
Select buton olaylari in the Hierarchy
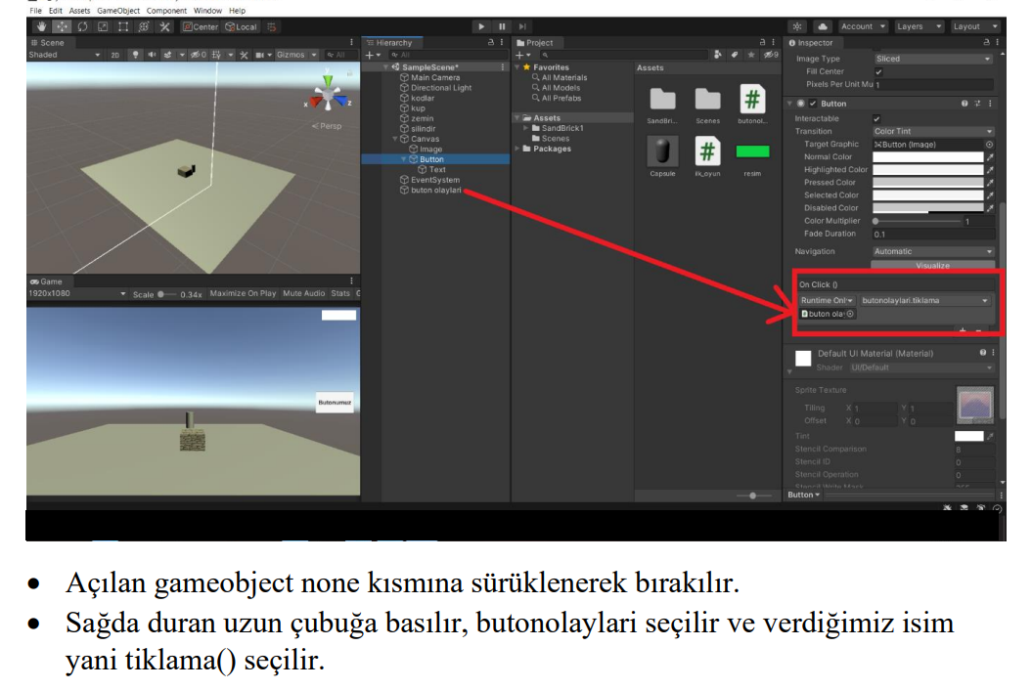[x=434, y=191]
